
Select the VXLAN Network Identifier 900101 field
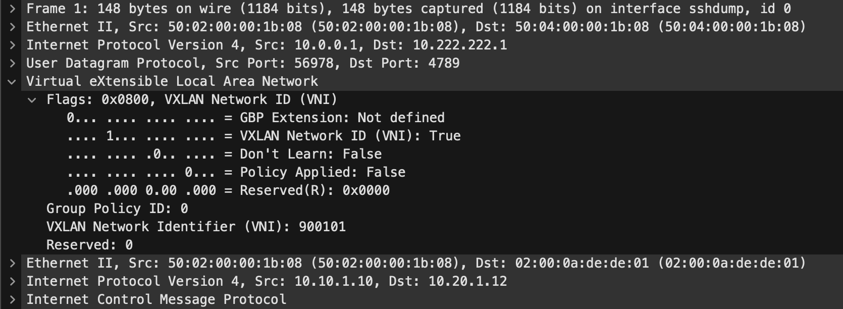[x=196, y=227]
